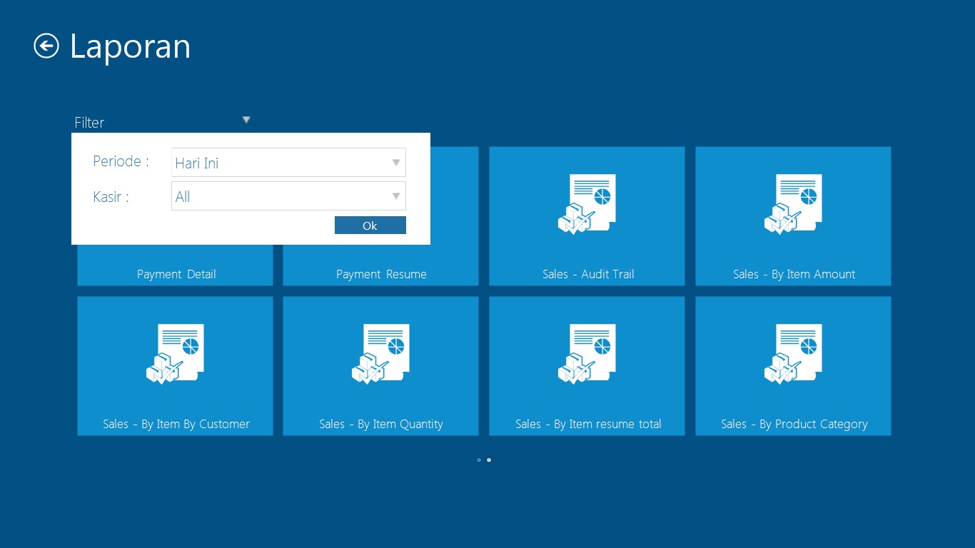Open the Sales - By Item Quantity icon
Screen dimensions: 975x548
click(x=380, y=354)
